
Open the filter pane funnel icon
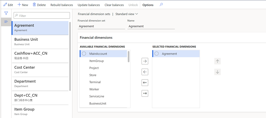tap(6, 13)
